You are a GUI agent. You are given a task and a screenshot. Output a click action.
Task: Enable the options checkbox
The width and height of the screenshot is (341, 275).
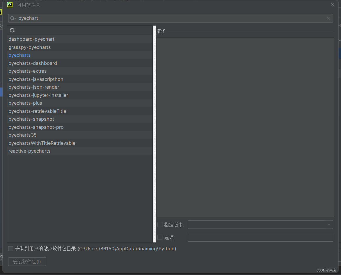coord(160,237)
